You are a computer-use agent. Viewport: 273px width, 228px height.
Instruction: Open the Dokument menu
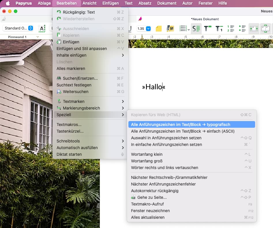click(x=167, y=3)
